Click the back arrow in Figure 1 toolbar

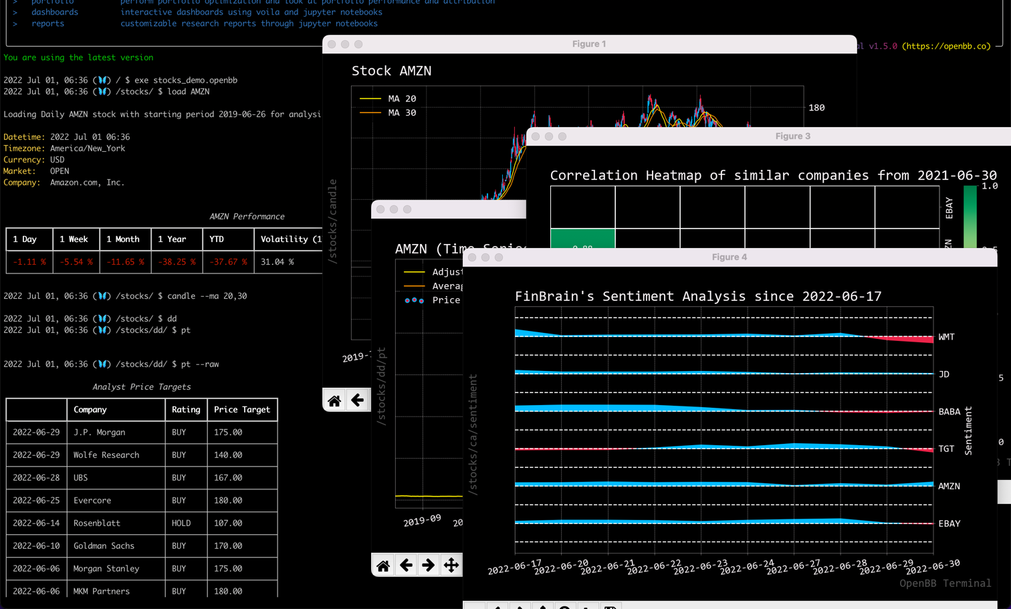click(357, 400)
